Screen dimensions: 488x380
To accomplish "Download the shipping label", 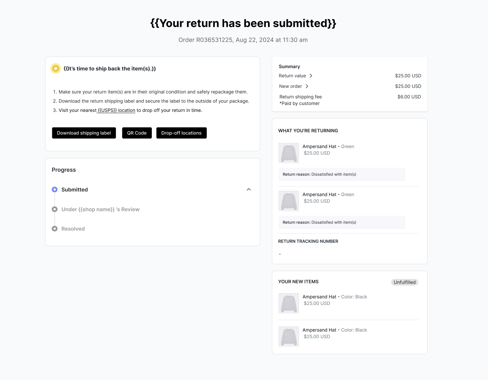I will tap(84, 133).
